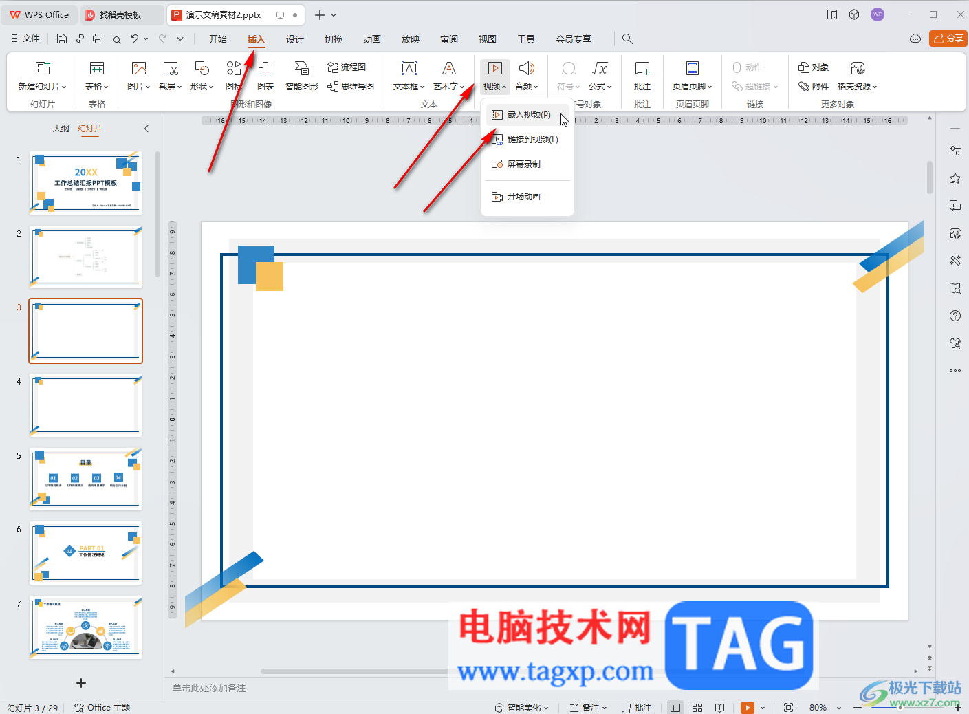Click the 截屏 screenshot scissors icon

click(171, 68)
